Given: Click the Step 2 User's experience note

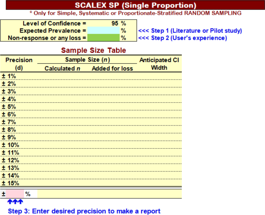Looking at the screenshot, I should [x=183, y=38].
